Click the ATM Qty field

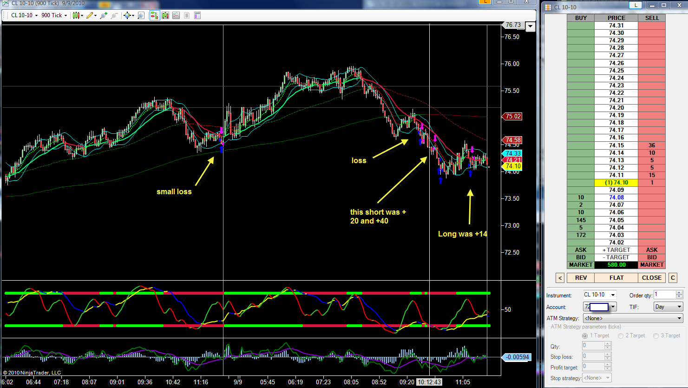[593, 346]
